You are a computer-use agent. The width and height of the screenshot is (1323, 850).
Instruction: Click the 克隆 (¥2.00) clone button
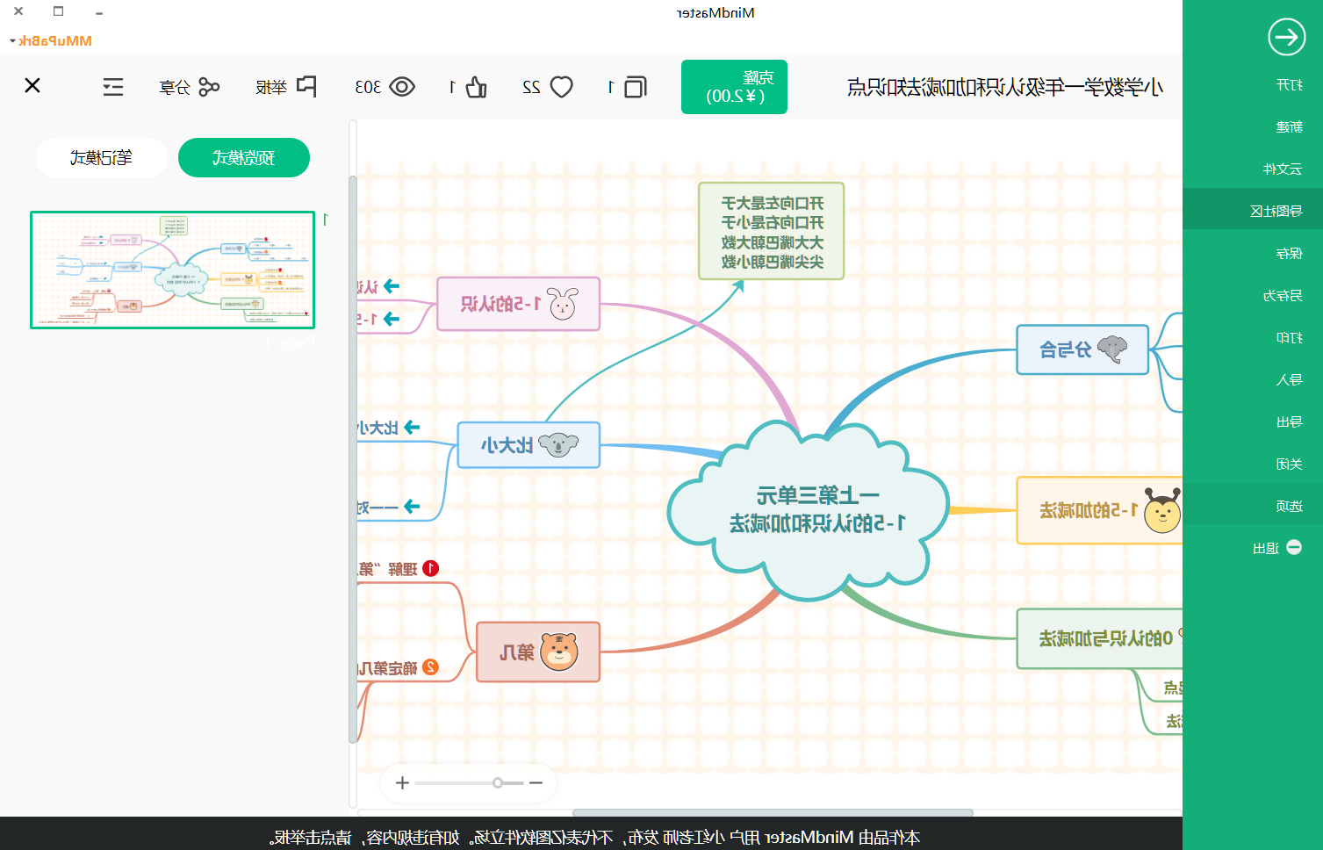point(734,87)
